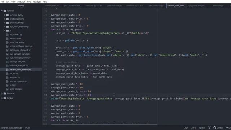This screenshot has height=130, width=231.
Task: Click the get_second_cheapest.py file icon
Action: pos(7,50)
